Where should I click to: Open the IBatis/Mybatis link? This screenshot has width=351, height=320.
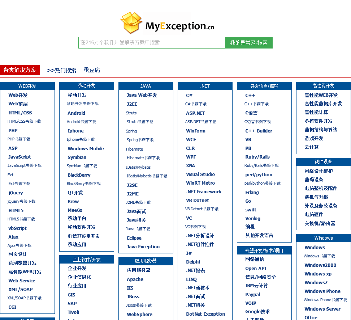coord(138,167)
